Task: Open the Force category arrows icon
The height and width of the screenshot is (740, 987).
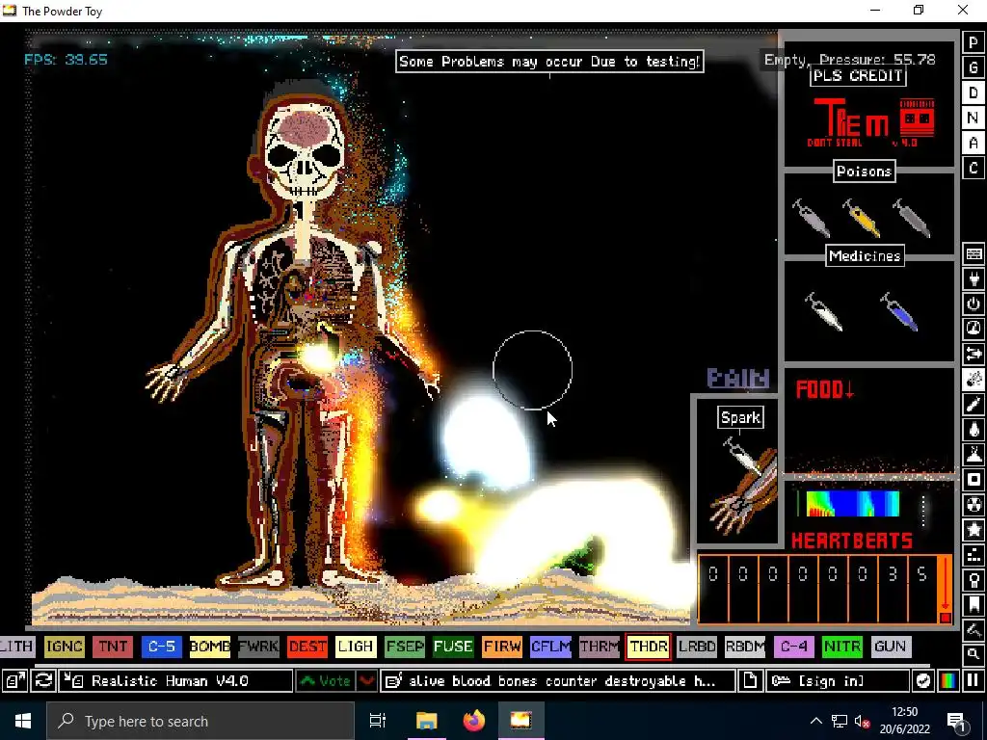Action: coord(974,355)
